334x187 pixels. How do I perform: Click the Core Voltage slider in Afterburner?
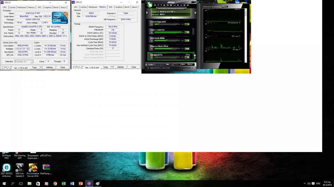[167, 24]
